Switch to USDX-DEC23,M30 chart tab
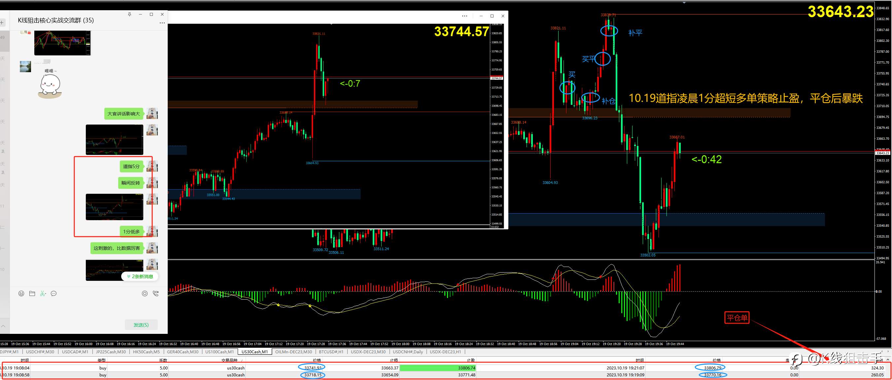This screenshot has height=380, width=892. click(368, 352)
